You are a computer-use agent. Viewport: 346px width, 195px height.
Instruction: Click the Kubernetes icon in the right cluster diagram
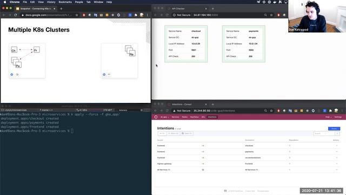click(104, 75)
